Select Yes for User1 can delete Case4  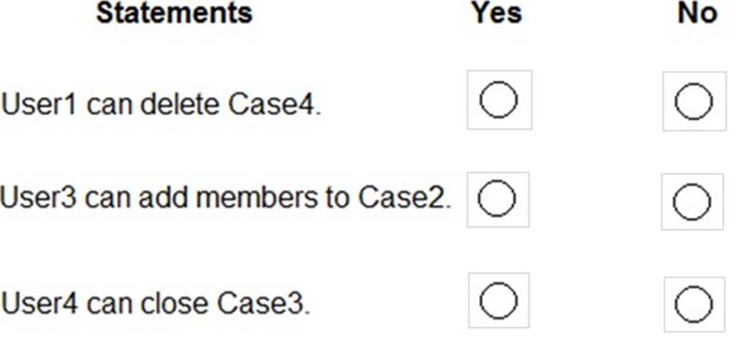(x=499, y=100)
